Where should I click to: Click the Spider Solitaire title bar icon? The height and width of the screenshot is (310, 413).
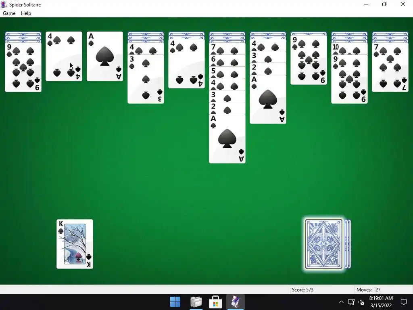click(x=4, y=4)
